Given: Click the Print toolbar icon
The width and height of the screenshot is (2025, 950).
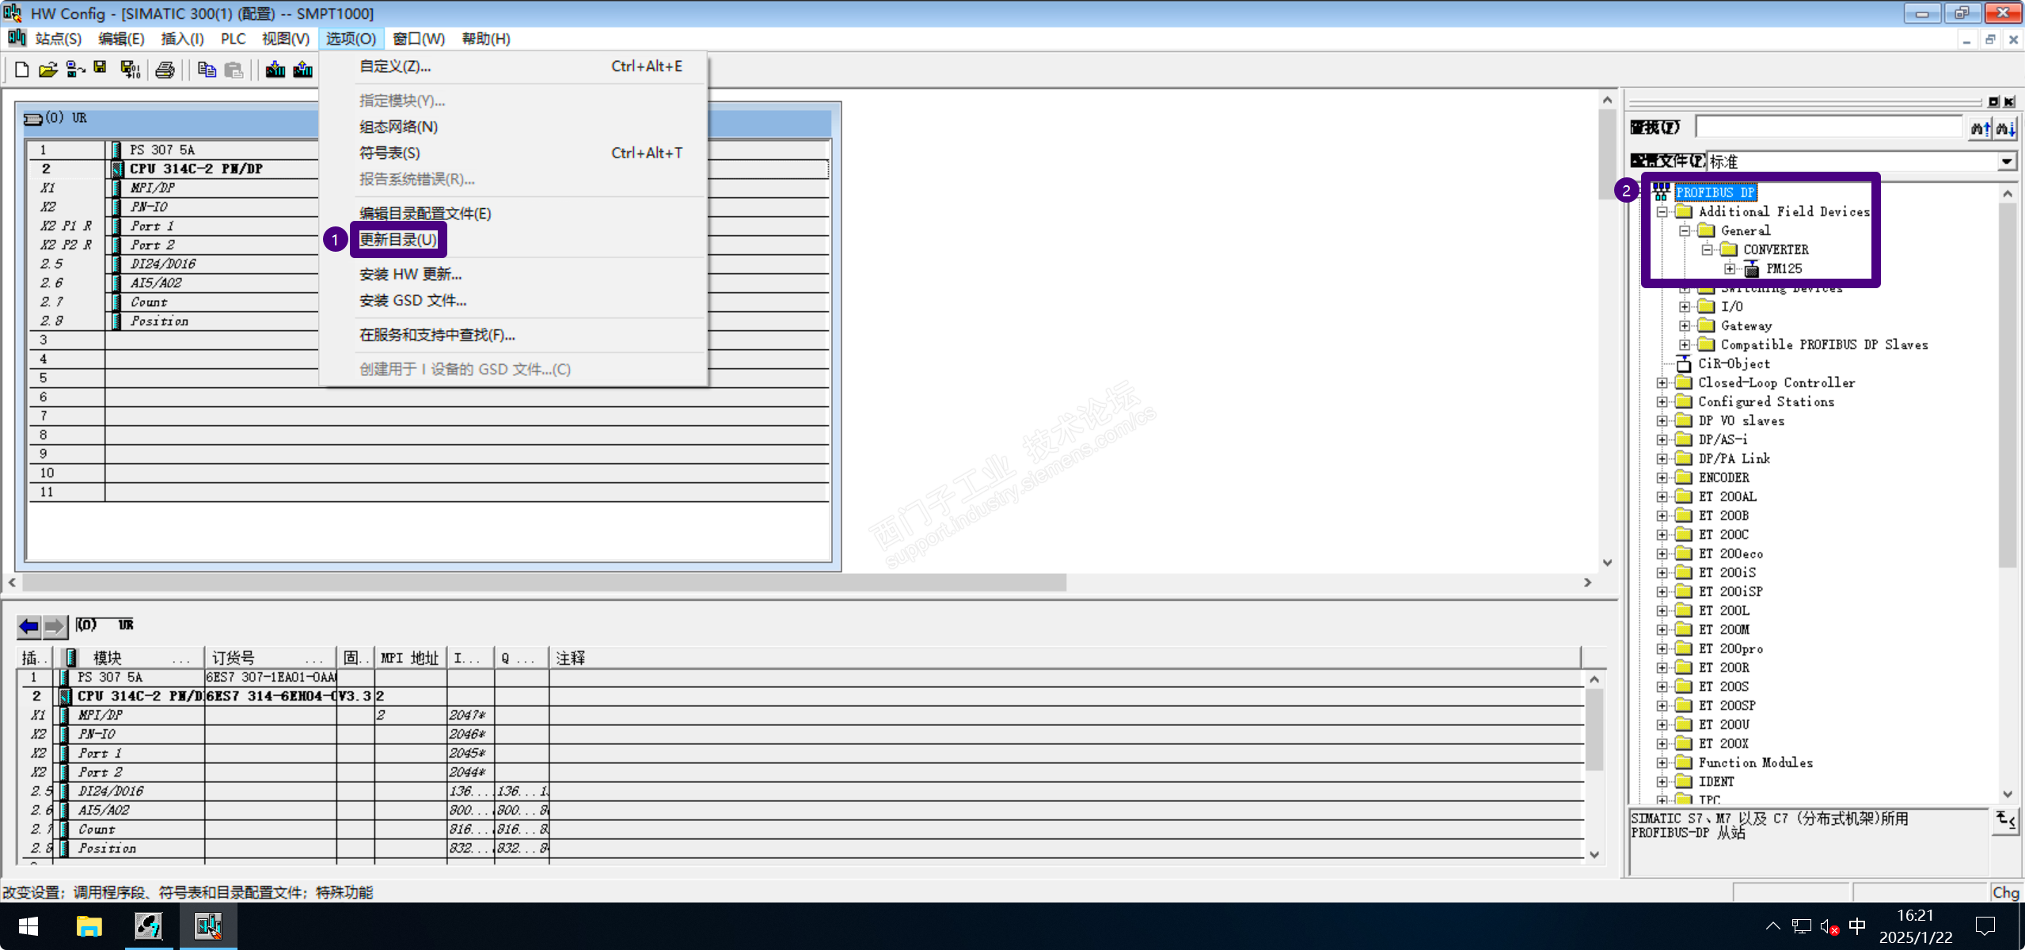Looking at the screenshot, I should click(165, 70).
